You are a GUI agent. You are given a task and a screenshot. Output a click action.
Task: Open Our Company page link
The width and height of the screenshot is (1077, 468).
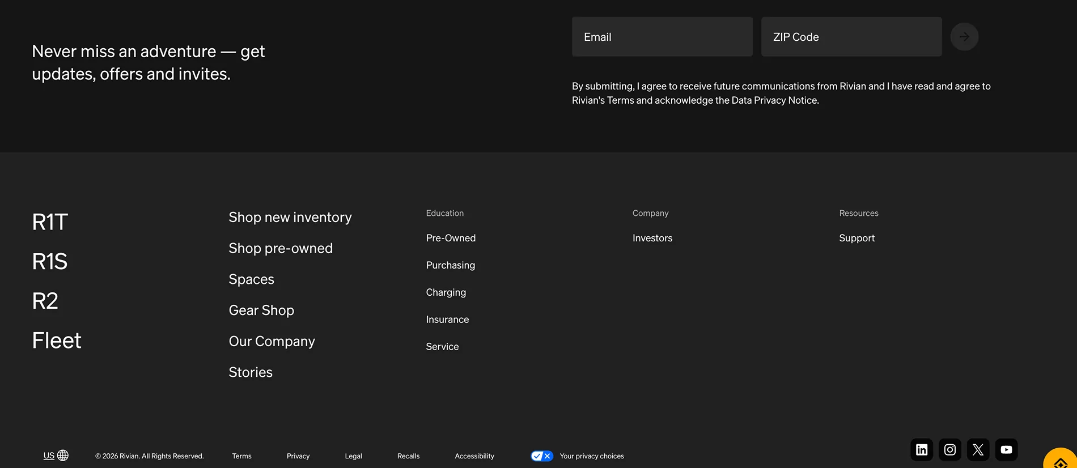(x=272, y=342)
